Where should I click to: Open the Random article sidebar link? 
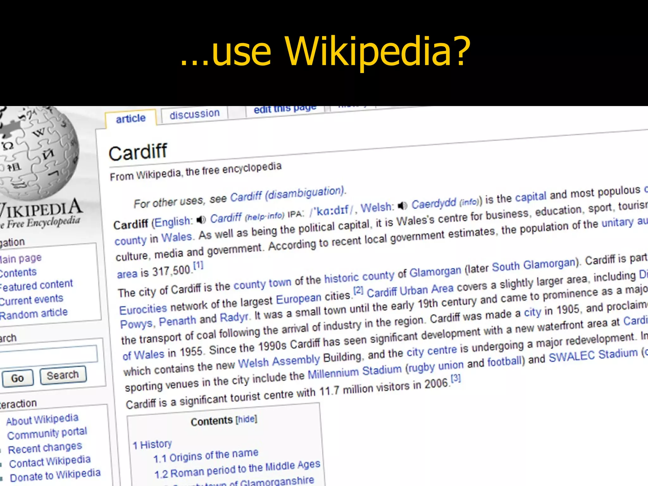(x=34, y=314)
